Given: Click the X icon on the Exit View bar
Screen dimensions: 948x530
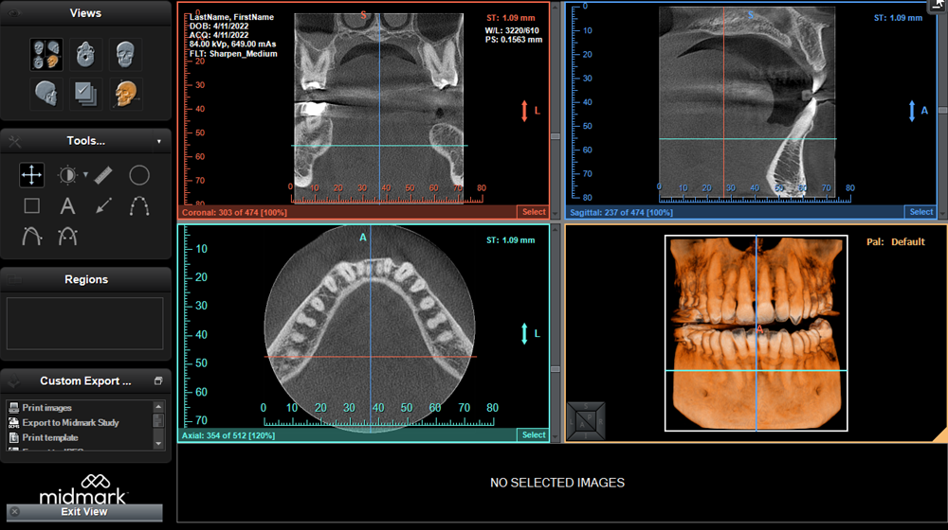Looking at the screenshot, I should point(14,511).
